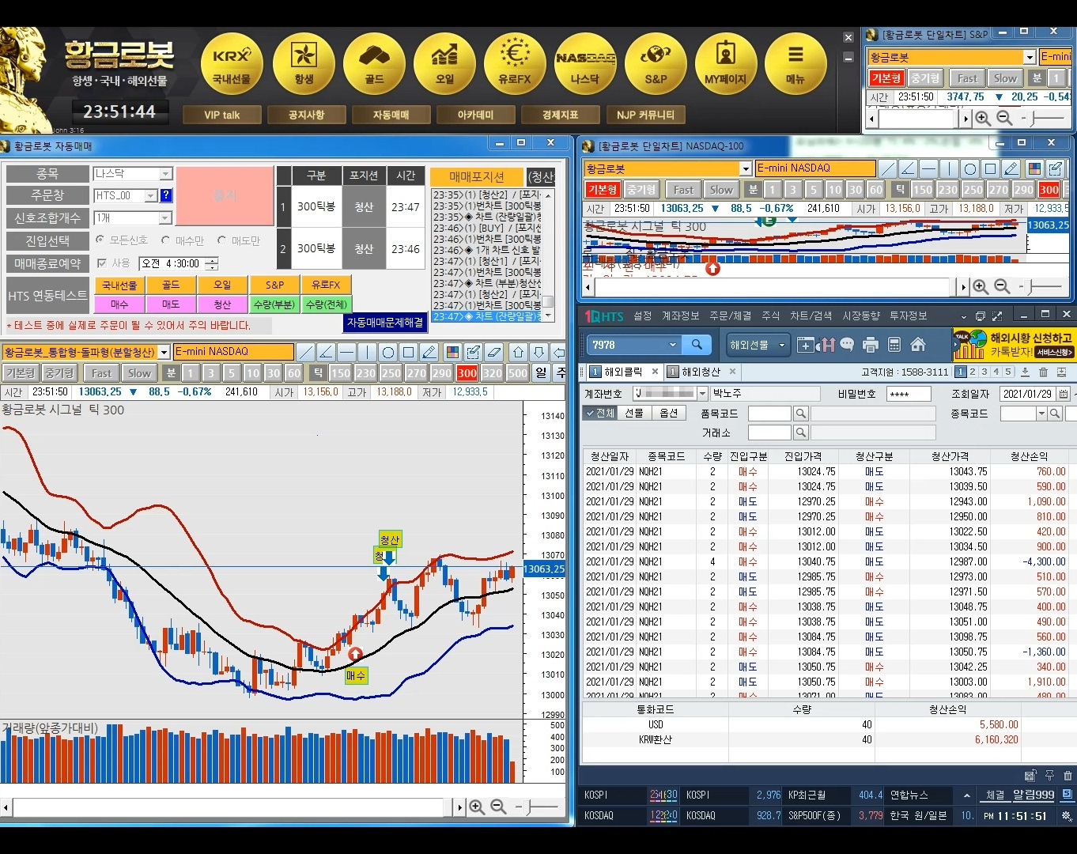
Task: Expand 7978 screen number dropdown
Action: (x=672, y=345)
